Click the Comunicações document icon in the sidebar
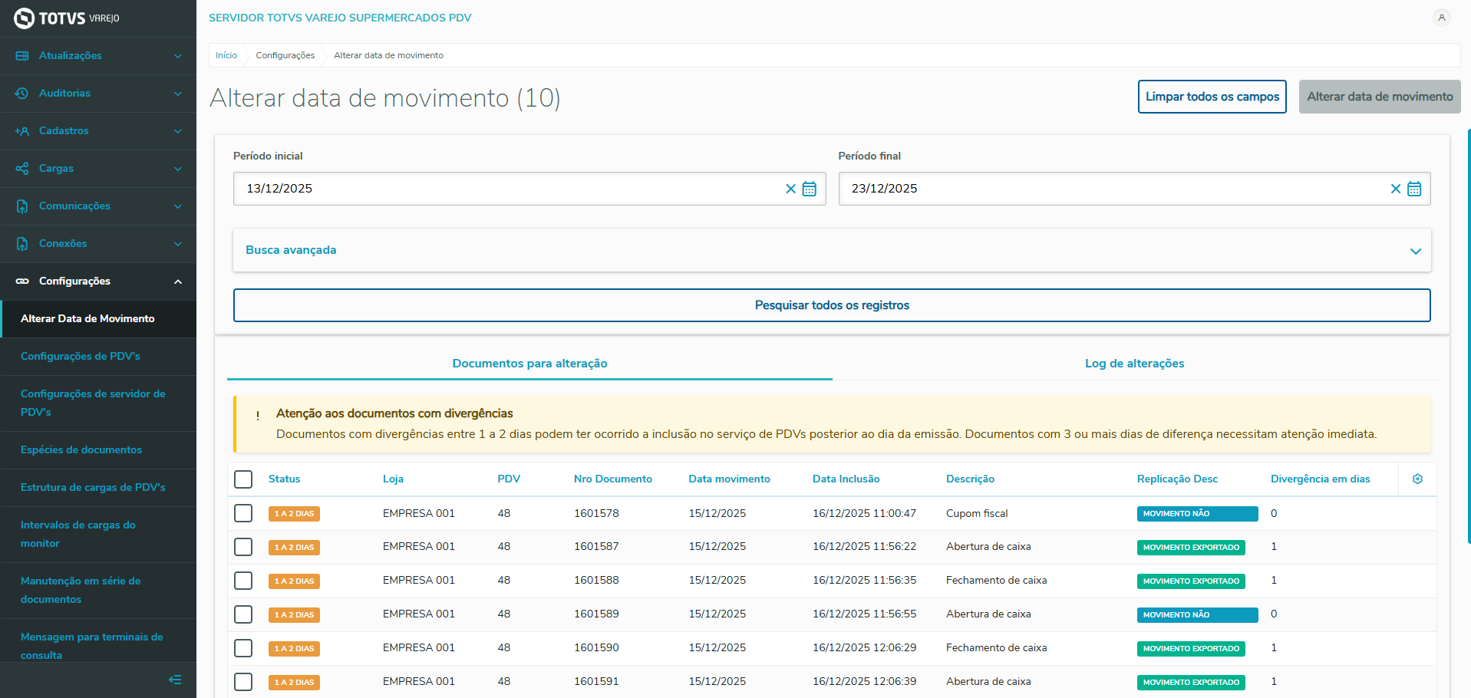The image size is (1471, 698). (x=21, y=206)
